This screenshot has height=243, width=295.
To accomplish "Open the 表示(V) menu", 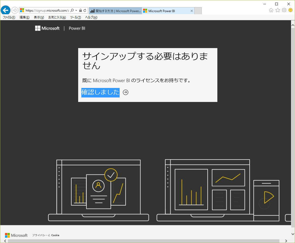I will click(x=39, y=17).
